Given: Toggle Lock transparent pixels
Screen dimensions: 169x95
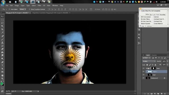Looking at the screenshot, I should tap(147, 65).
